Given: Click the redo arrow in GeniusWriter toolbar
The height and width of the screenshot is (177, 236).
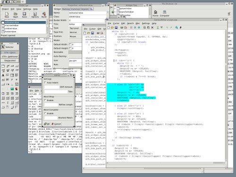Looking at the screenshot, I should 171,27.
